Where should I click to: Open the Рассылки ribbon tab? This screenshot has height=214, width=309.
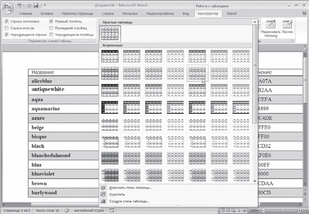pos(130,13)
